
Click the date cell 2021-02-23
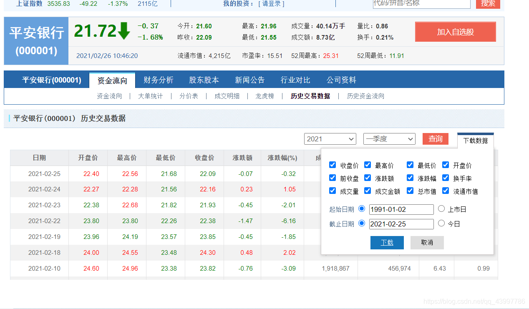click(x=44, y=205)
